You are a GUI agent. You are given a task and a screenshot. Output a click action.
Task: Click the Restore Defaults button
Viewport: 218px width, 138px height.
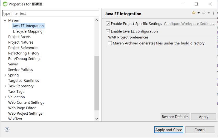pyautogui.click(x=175, y=116)
